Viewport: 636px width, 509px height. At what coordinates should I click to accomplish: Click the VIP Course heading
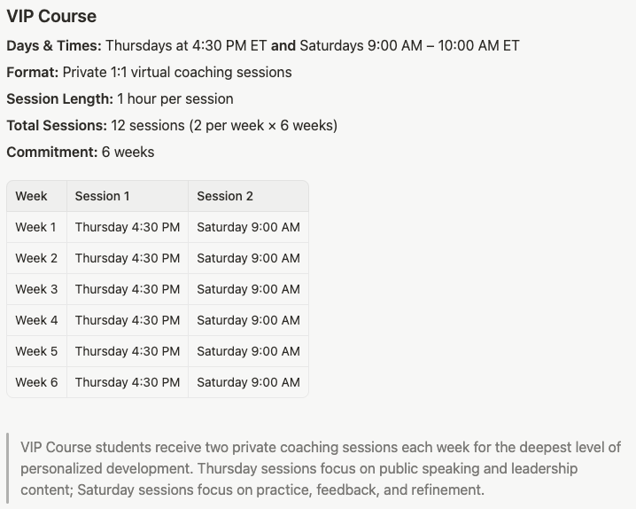(x=51, y=17)
